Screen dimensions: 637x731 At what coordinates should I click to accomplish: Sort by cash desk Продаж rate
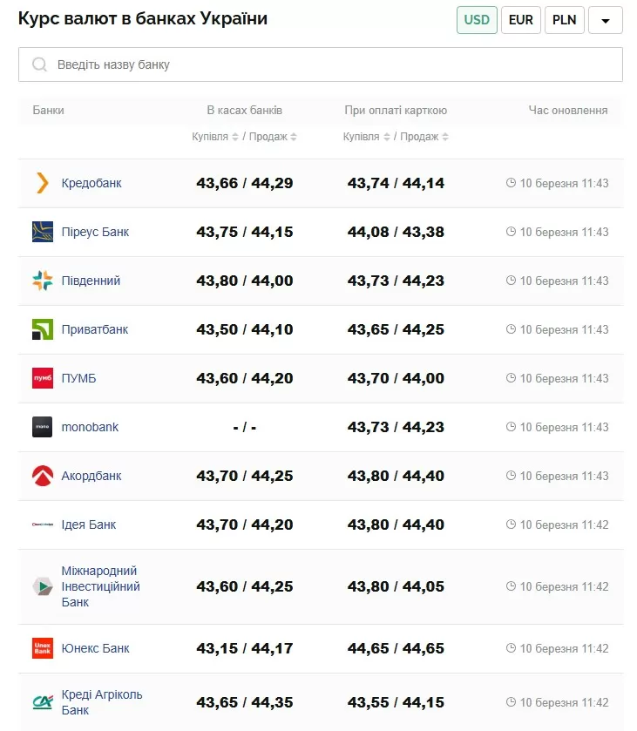click(x=273, y=137)
